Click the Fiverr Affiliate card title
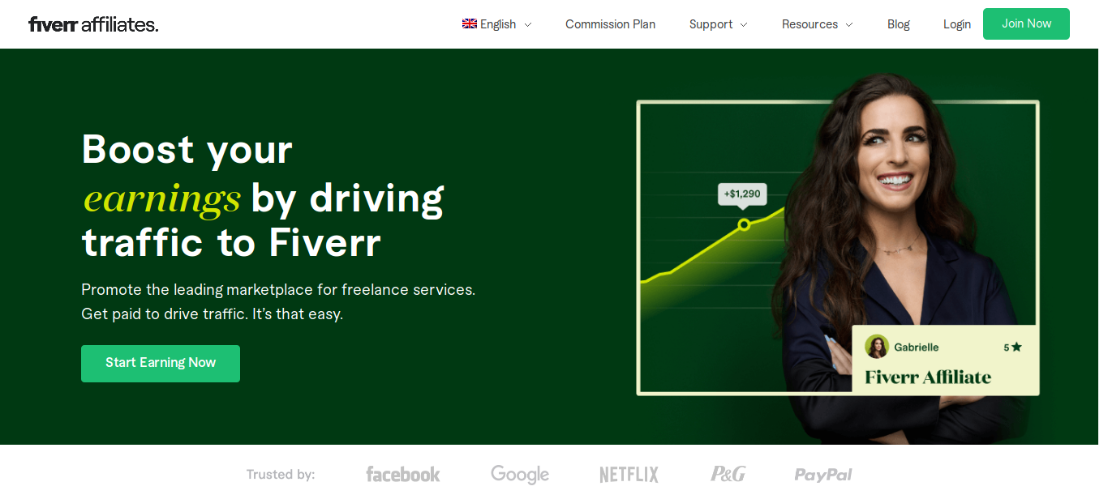The image size is (1108, 499). [928, 377]
